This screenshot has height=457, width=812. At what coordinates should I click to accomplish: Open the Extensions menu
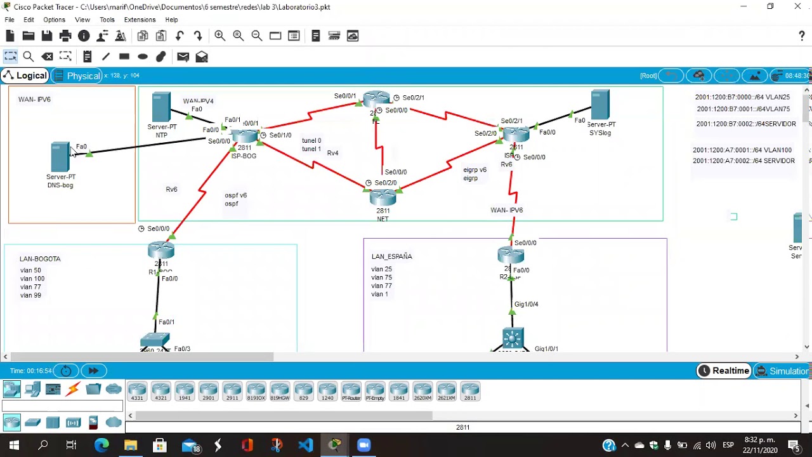(140, 20)
